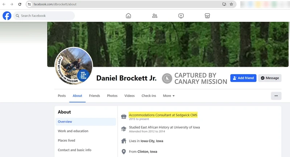Open the Iowa City, Iowa link
Screen dimensions: 290x157
[152, 141]
